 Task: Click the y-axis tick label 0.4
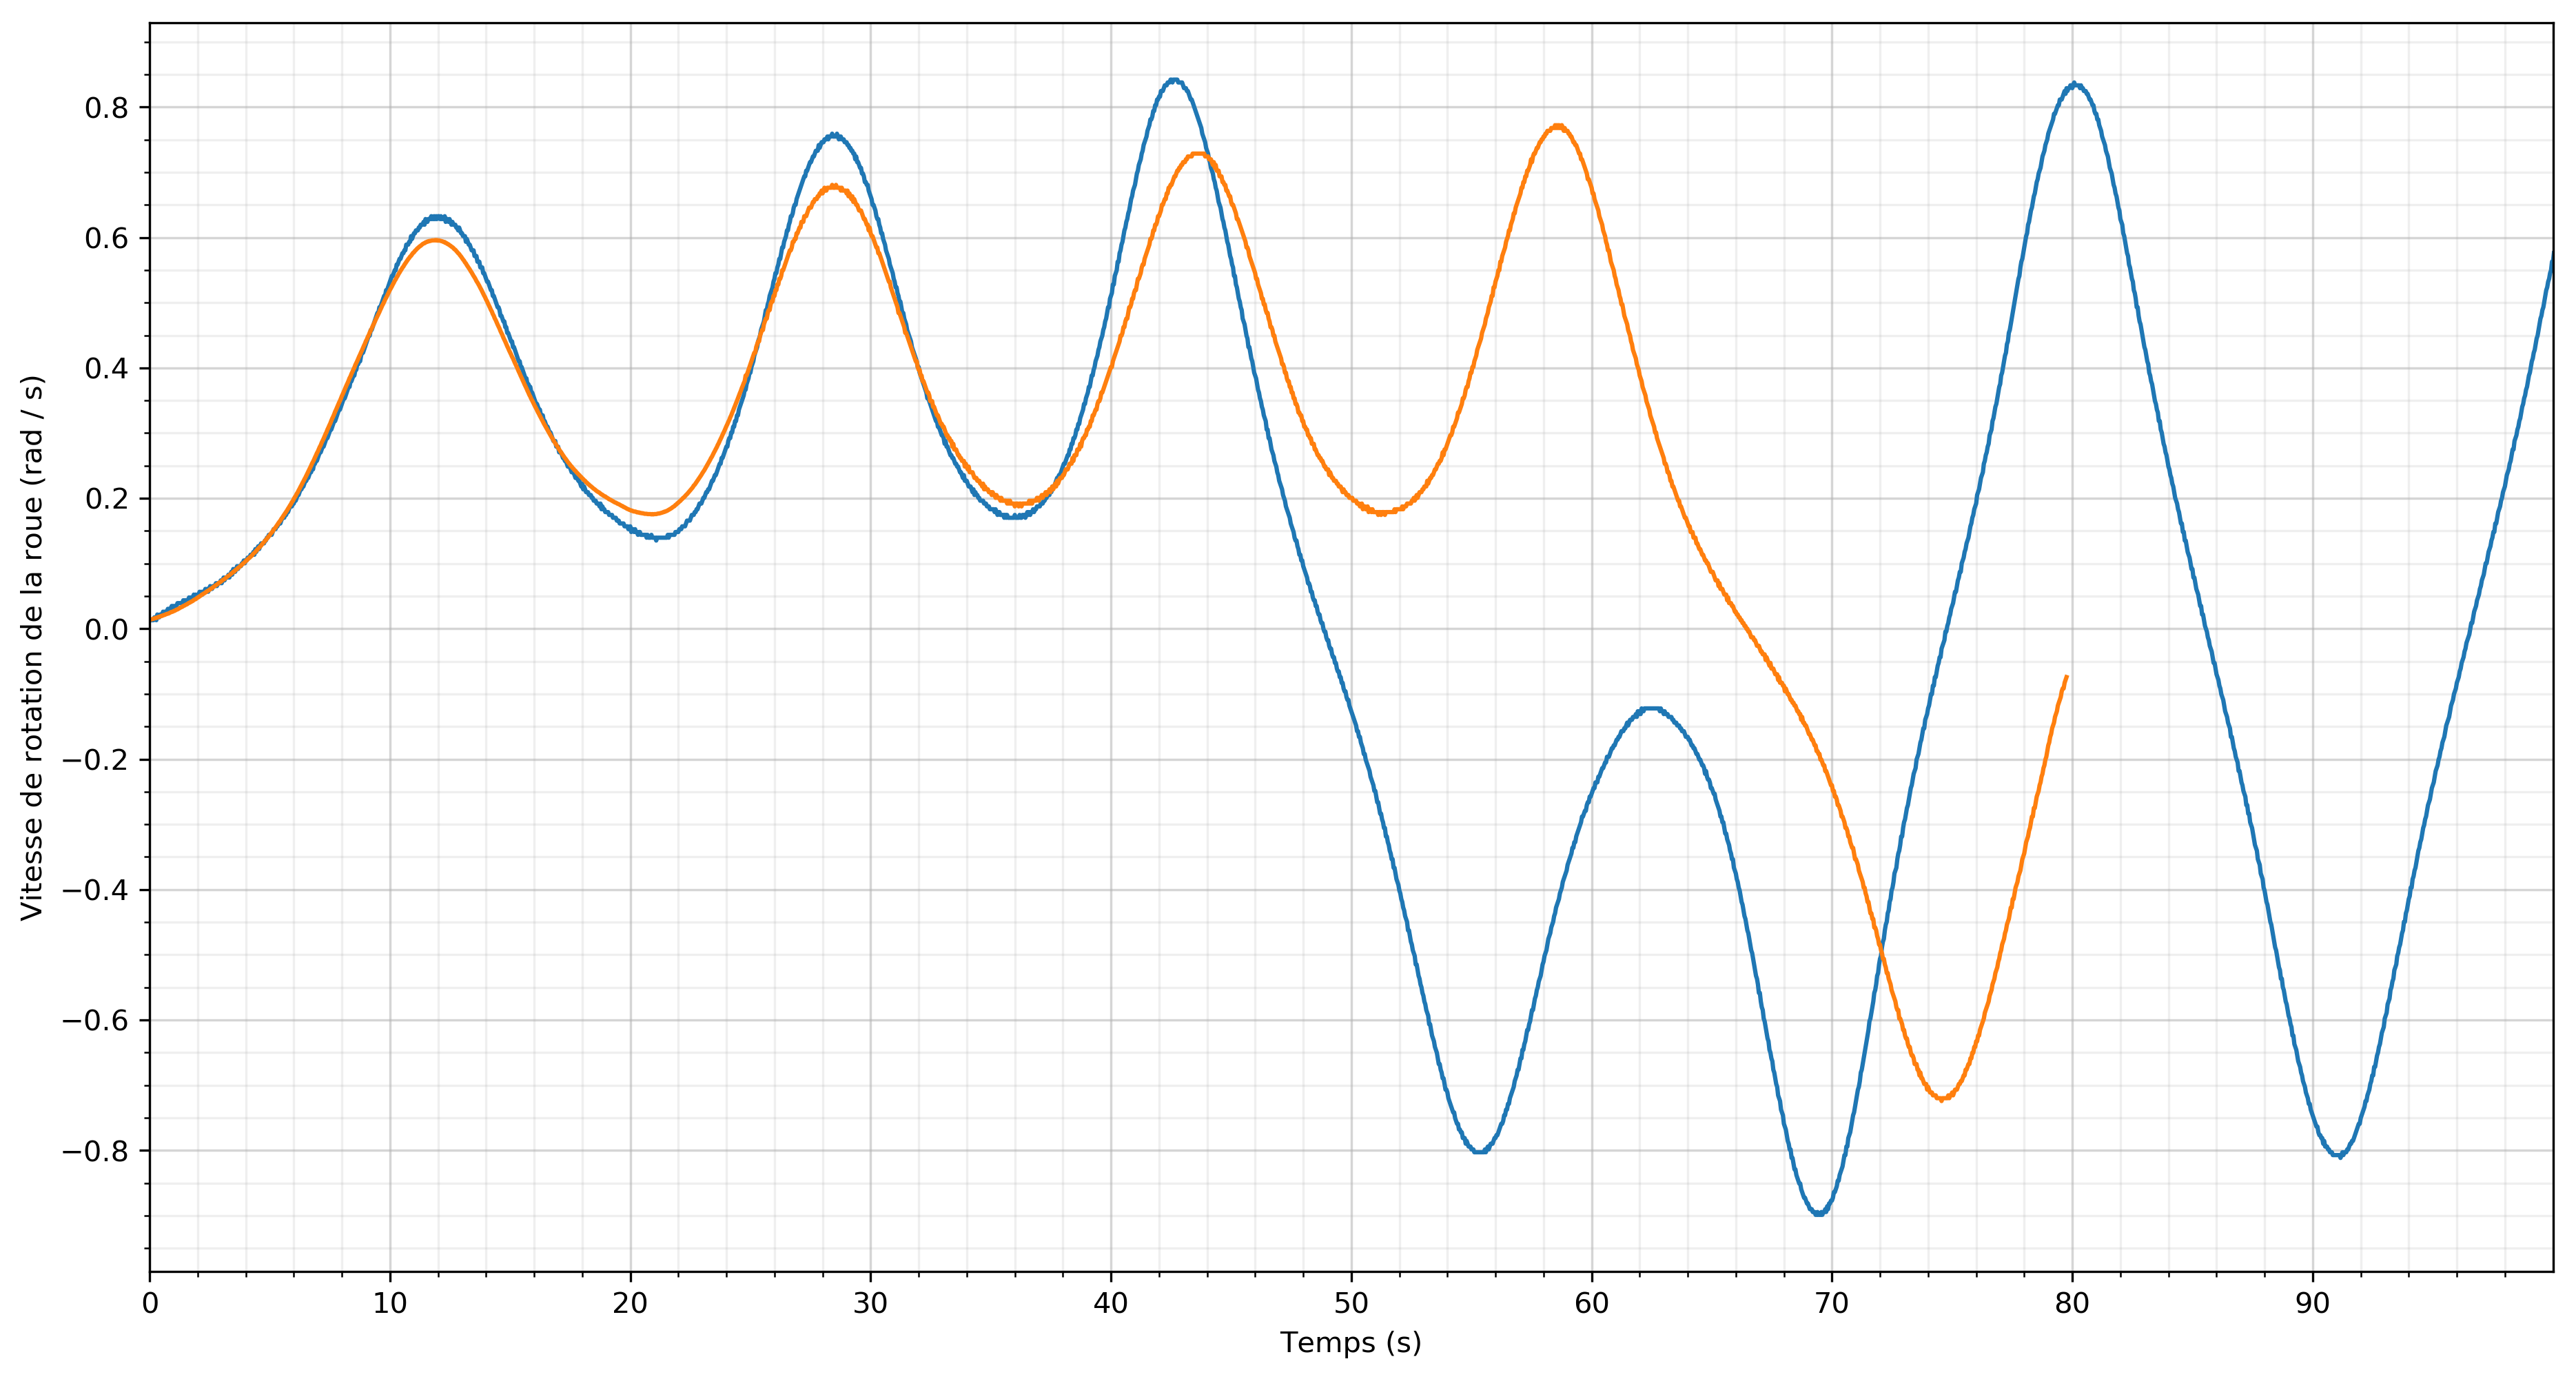106,369
